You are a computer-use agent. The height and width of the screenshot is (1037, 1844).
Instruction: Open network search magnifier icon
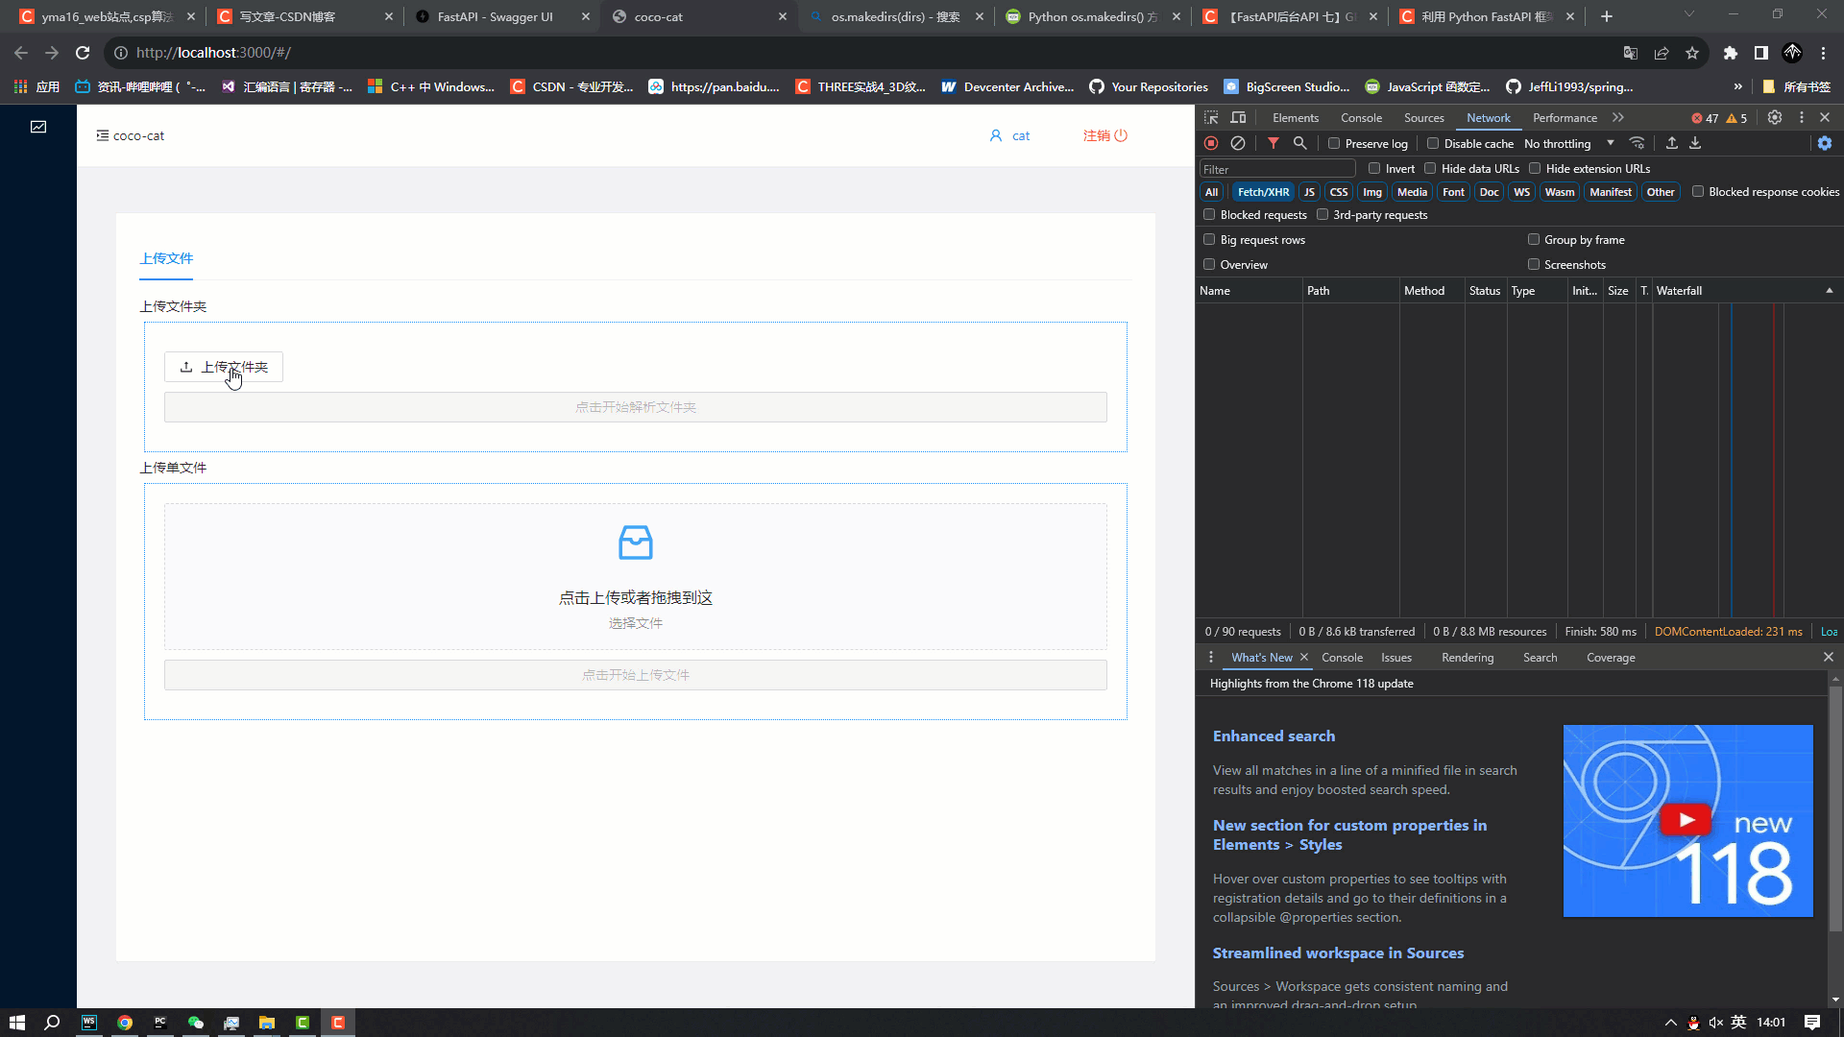[1299, 143]
